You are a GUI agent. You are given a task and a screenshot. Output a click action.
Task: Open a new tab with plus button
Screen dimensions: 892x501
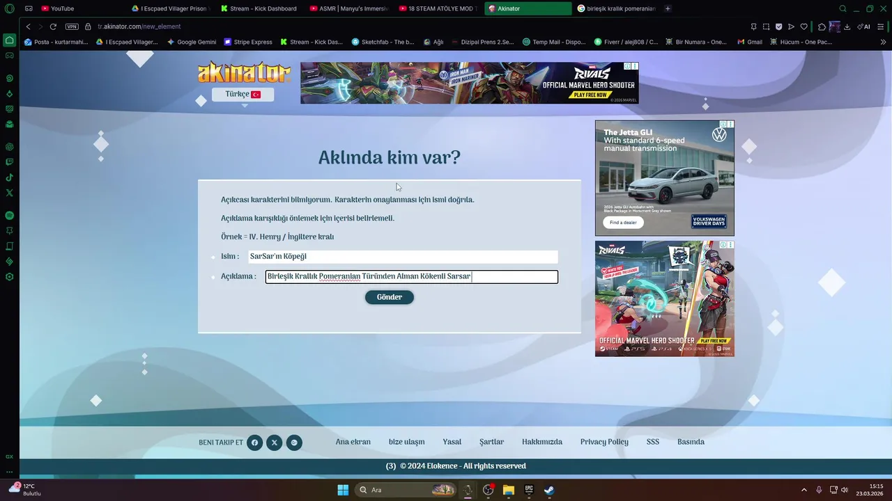pyautogui.click(x=668, y=8)
